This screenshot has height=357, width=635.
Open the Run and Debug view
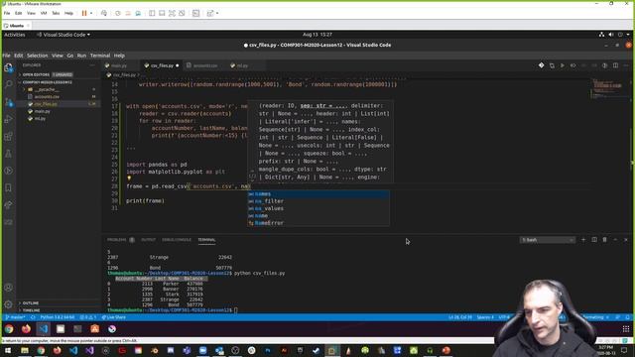point(9,119)
